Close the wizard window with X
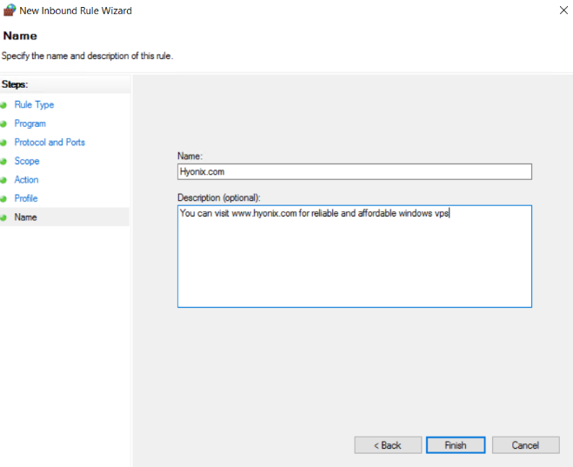The width and height of the screenshot is (573, 467). pyautogui.click(x=563, y=10)
